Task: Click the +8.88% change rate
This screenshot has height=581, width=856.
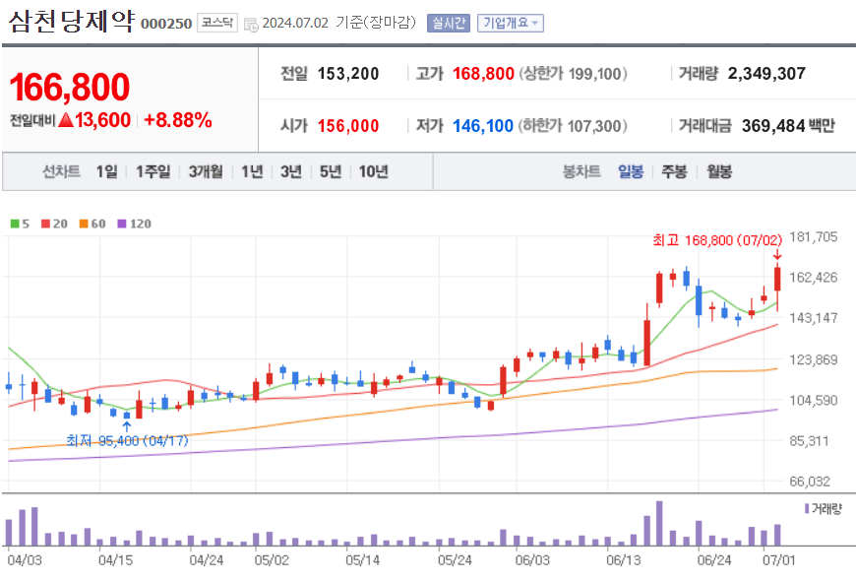Action: [178, 120]
